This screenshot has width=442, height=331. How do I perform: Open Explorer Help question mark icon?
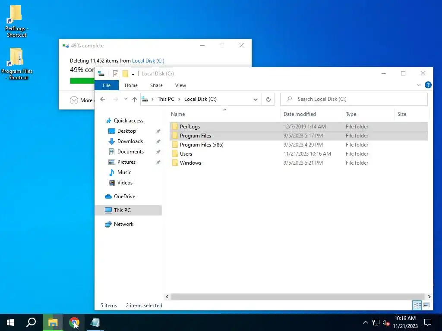tap(428, 85)
